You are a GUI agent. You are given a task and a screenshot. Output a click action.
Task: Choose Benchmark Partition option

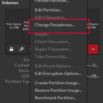click(56, 98)
